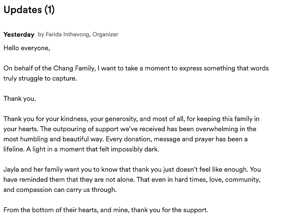The image size is (282, 221).
Task: Click the Hello everyone greeting line
Action: tap(27, 48)
